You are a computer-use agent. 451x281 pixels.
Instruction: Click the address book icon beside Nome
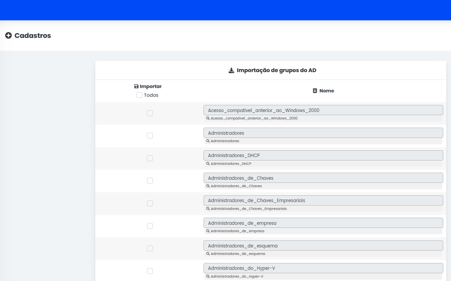click(315, 91)
